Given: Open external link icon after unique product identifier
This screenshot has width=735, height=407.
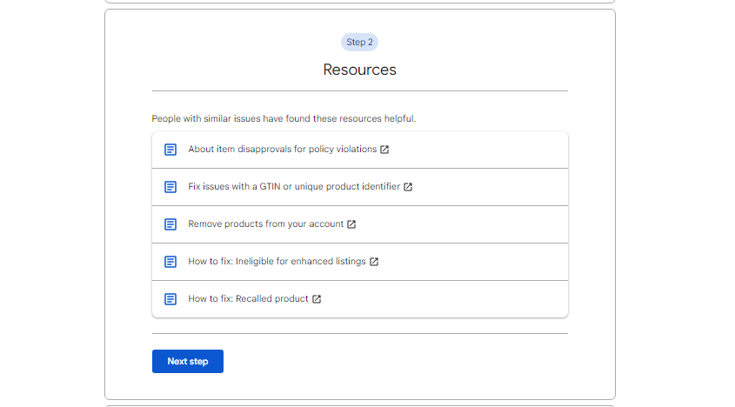Looking at the screenshot, I should click(408, 187).
